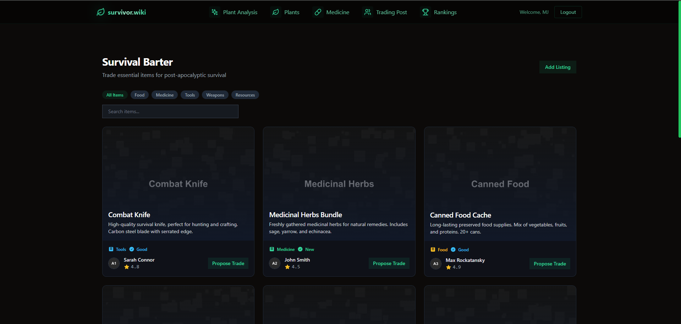The width and height of the screenshot is (681, 324).
Task: Filter listings by Food
Action: 139,95
